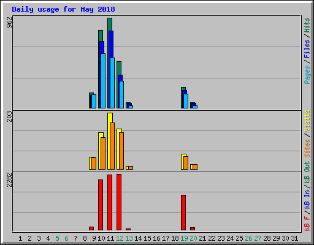This screenshot has width=314, height=245.
Task: Click green day label 5 on x-axis
Action: 57,238
